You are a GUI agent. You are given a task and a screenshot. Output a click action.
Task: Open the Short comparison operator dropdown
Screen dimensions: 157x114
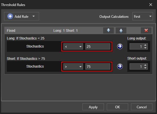pos(73,66)
